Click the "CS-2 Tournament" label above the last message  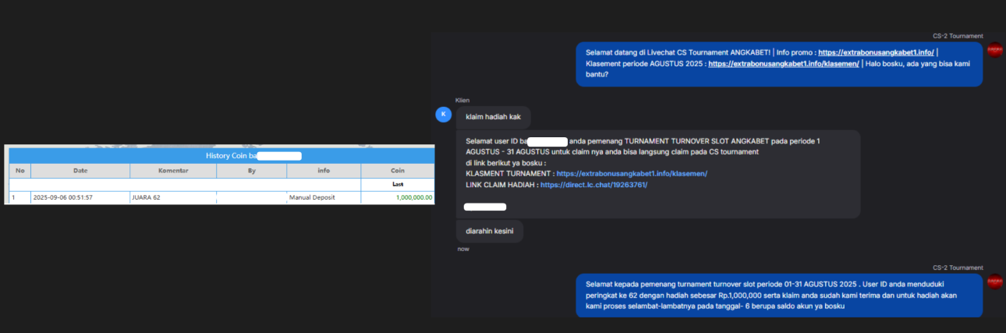point(958,267)
